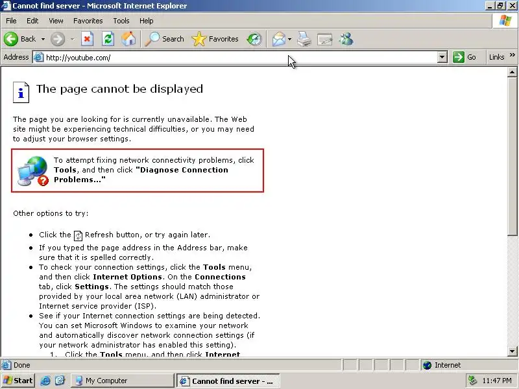The width and height of the screenshot is (519, 389).
Task: Click the inline Refresh icon in list
Action: click(x=78, y=235)
